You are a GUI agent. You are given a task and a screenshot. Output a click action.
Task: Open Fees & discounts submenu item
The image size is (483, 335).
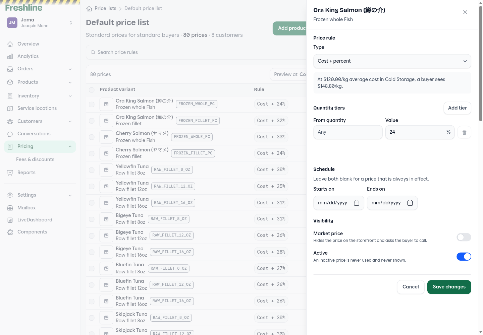pos(35,159)
